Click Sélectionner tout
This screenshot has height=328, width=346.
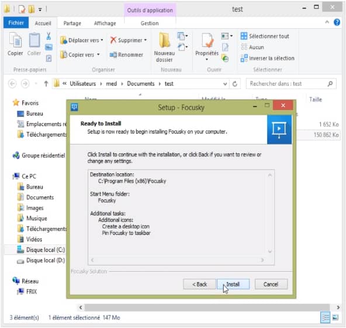click(x=265, y=36)
